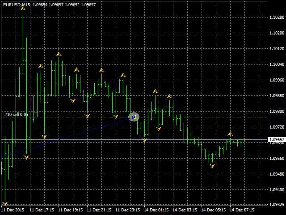Select the current price tag 1.09657

tap(277, 140)
